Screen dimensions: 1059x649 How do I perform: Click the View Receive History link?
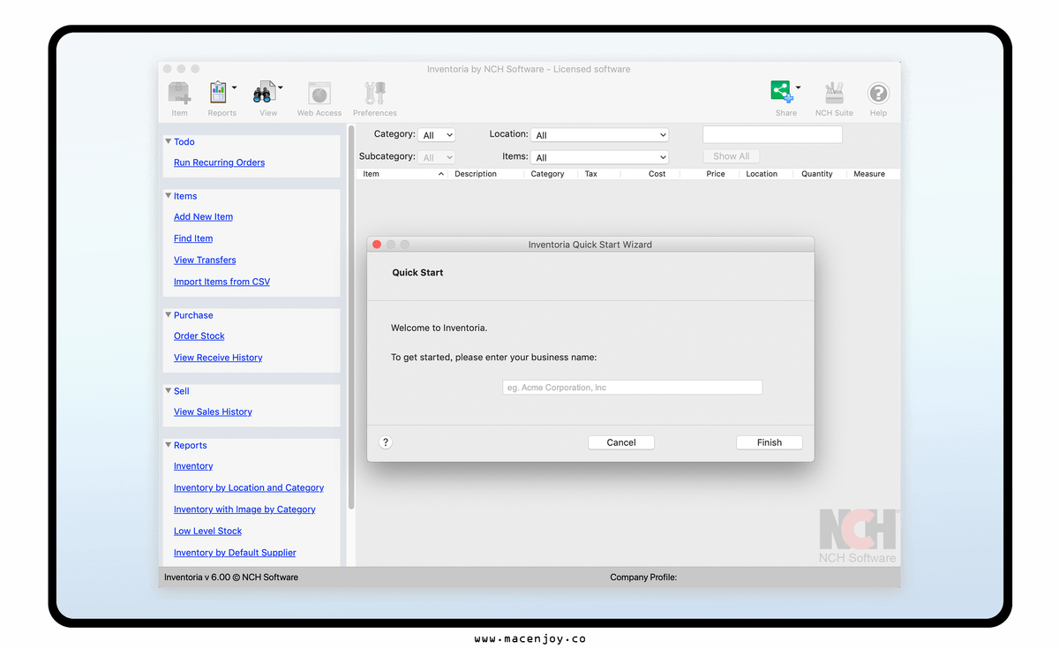[218, 358]
